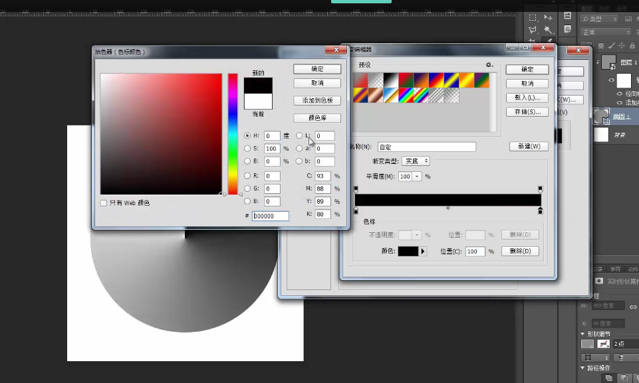Click the link width and height chain icon
Screen dimensions: 639x383
(x=633, y=307)
